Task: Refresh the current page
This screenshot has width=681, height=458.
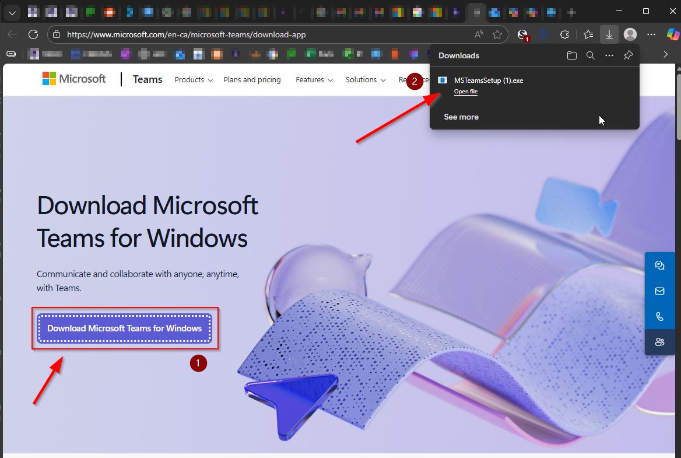Action: pyautogui.click(x=33, y=34)
